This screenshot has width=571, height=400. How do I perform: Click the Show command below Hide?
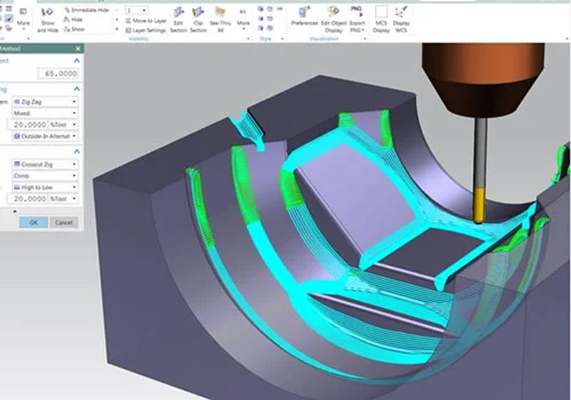74,29
